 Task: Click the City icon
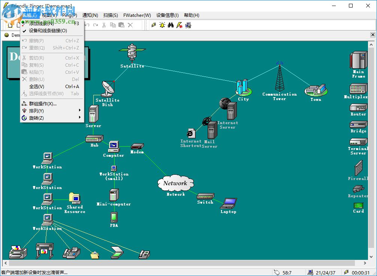pos(243,88)
